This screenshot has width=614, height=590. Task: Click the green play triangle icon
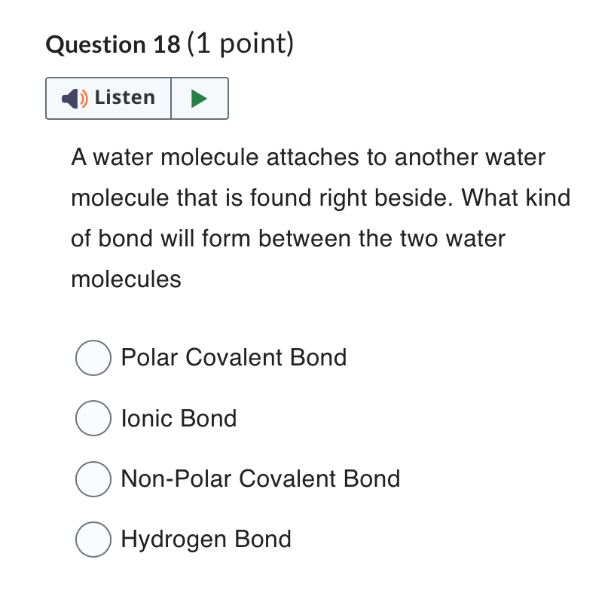[x=200, y=98]
